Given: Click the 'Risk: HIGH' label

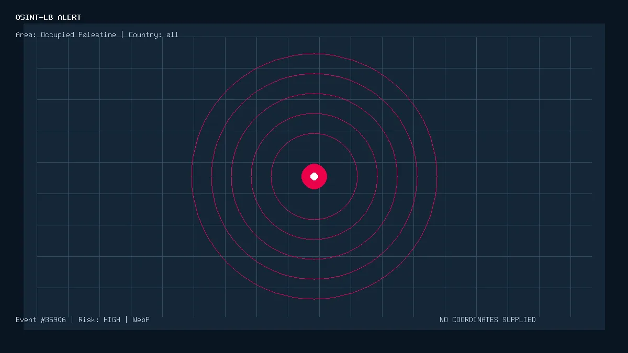Looking at the screenshot, I should click(99, 320).
